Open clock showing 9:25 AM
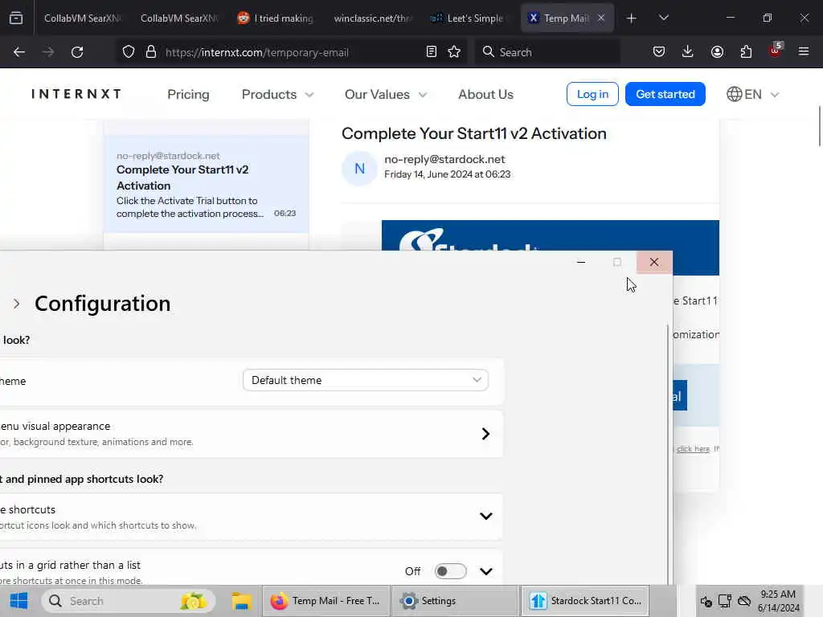 click(x=778, y=601)
